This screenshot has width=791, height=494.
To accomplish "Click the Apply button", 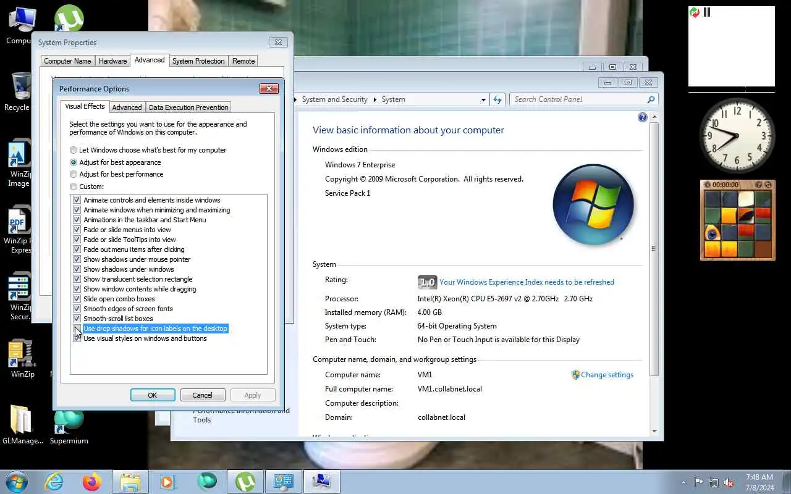I will (253, 395).
